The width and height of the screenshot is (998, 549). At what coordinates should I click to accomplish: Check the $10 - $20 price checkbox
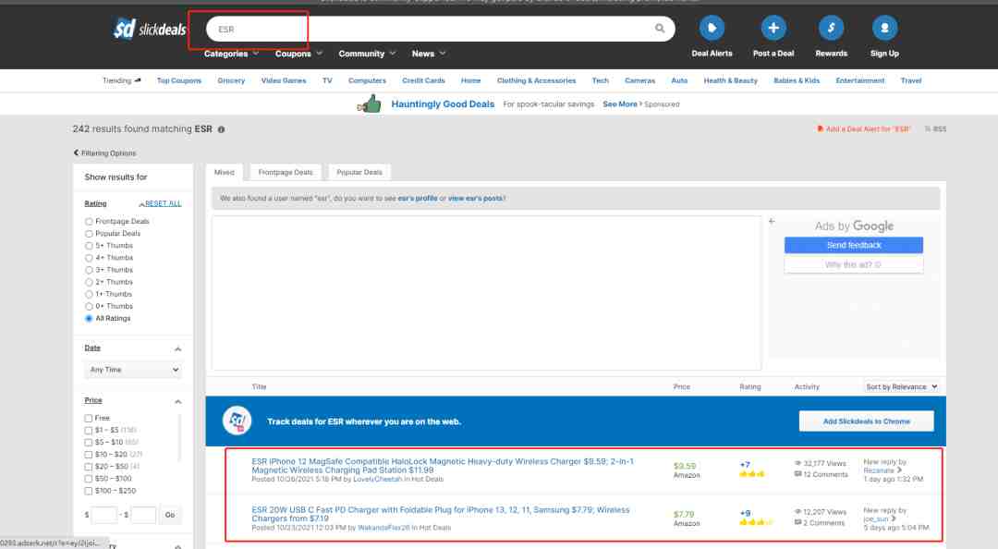point(89,455)
